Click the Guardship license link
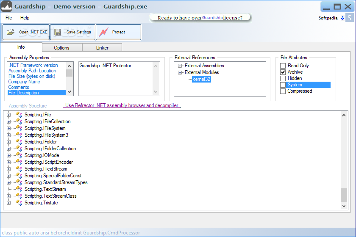 (x=212, y=18)
